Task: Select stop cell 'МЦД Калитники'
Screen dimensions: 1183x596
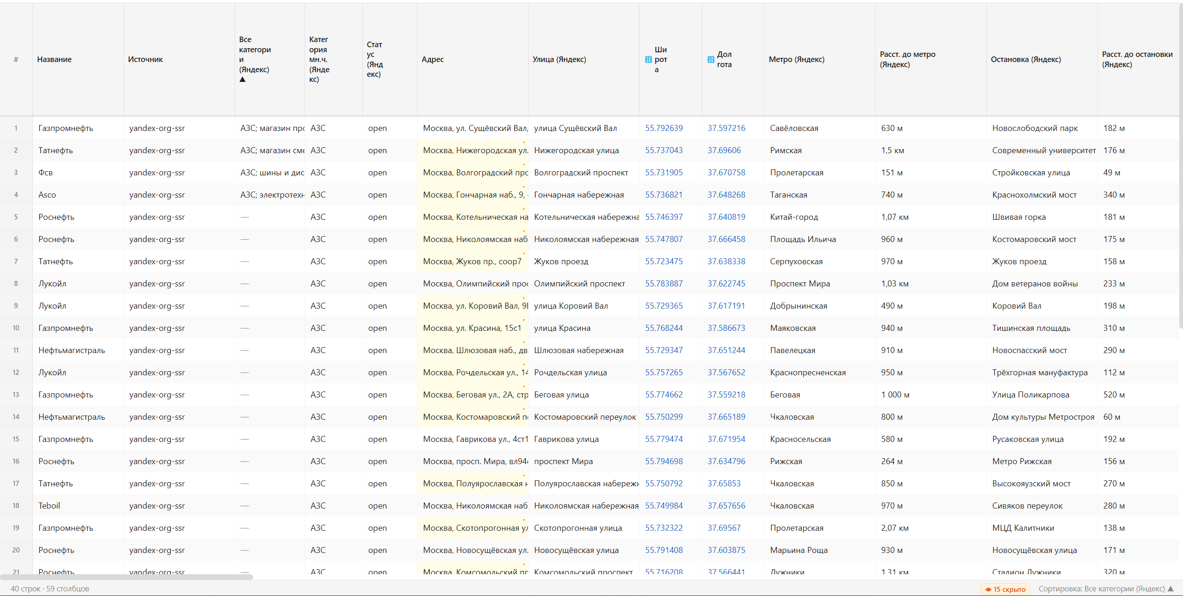Action: coord(1042,528)
